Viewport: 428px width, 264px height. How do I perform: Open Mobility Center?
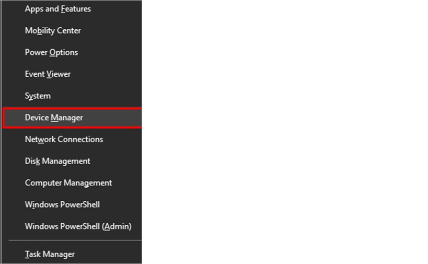[72, 30]
